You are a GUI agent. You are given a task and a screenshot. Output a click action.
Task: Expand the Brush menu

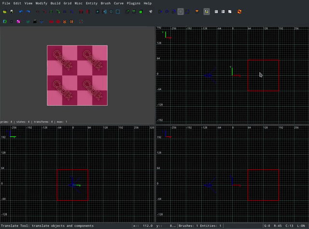coord(105,3)
